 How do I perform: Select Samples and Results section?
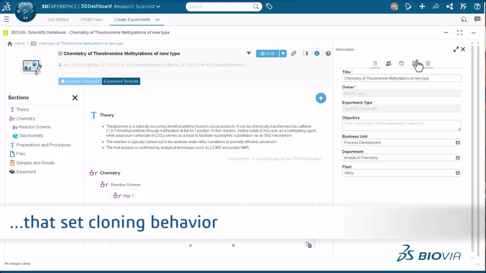35,163
